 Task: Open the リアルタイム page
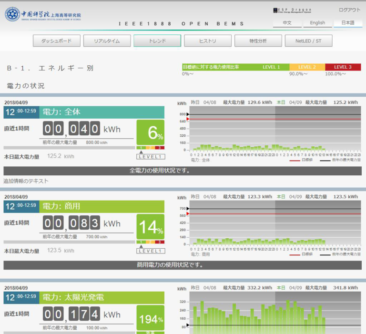point(107,41)
